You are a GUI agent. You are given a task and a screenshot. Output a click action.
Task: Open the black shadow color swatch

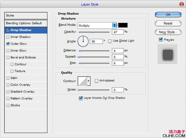[x=123, y=25]
